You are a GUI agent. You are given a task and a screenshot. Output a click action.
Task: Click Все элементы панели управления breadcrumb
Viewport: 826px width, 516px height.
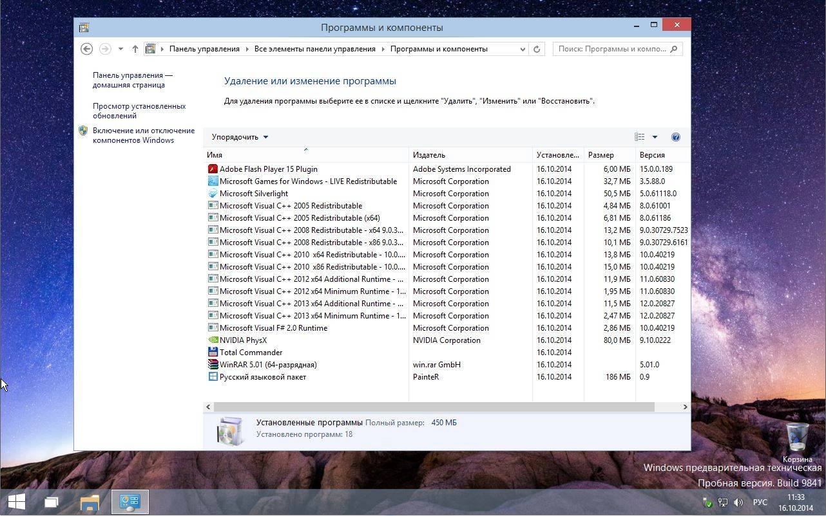(x=314, y=49)
